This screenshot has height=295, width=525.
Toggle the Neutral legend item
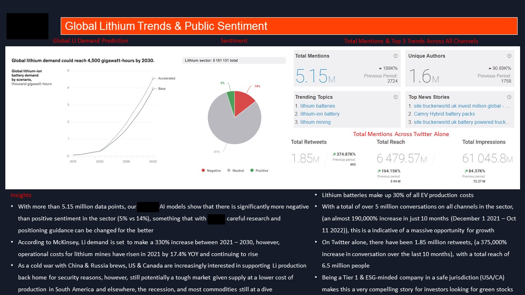[235, 170]
